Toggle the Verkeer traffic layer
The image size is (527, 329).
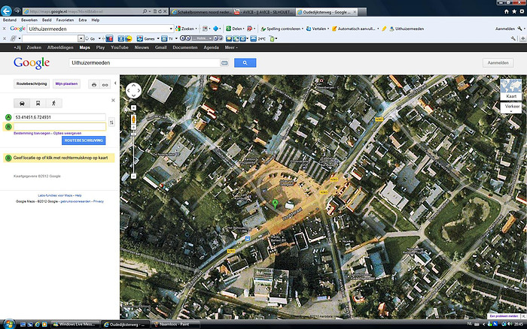511,107
